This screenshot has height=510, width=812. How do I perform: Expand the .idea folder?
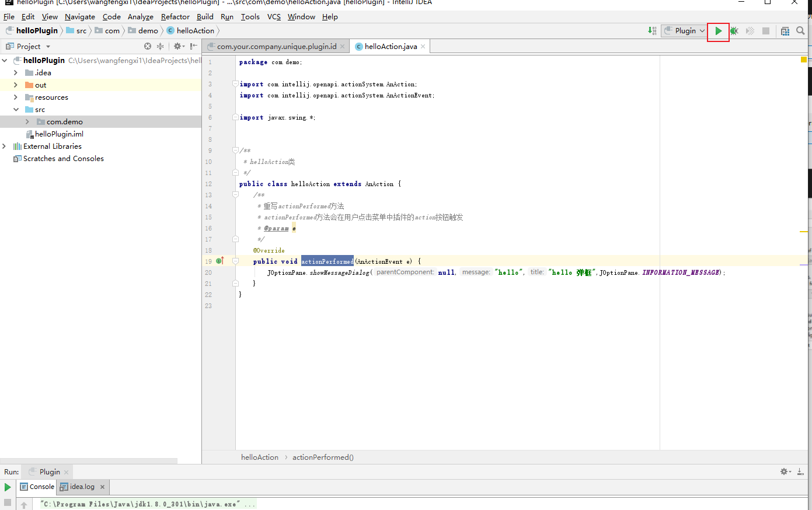coord(16,72)
